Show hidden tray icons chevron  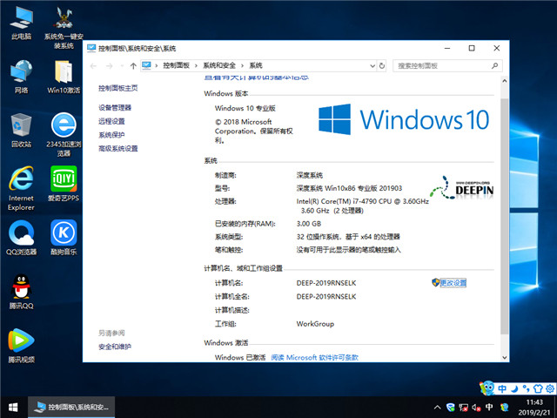click(437, 408)
